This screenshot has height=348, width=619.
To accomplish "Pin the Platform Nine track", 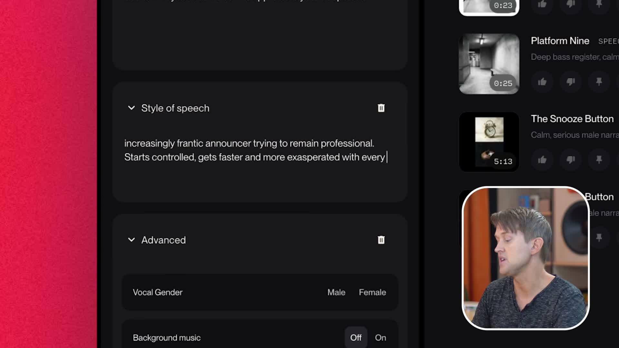I will pos(599,82).
